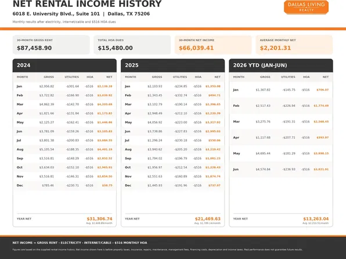Click the '2026 YTD (JAN-JUN)' table header

point(281,66)
